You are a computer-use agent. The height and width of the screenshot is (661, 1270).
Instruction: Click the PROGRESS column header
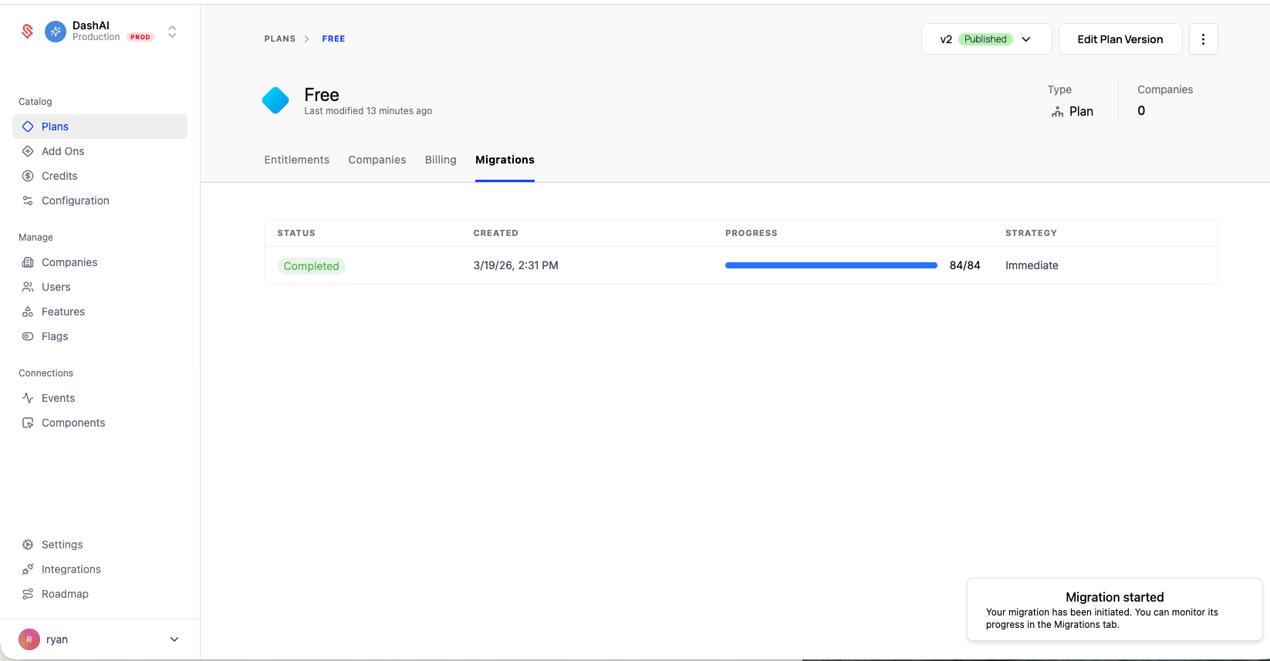tap(751, 233)
